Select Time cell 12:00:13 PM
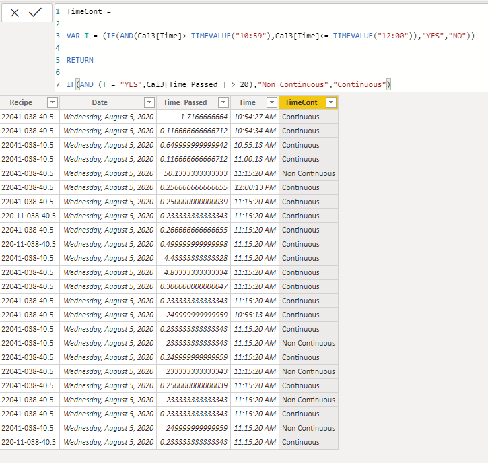The height and width of the screenshot is (463, 488). (x=255, y=187)
